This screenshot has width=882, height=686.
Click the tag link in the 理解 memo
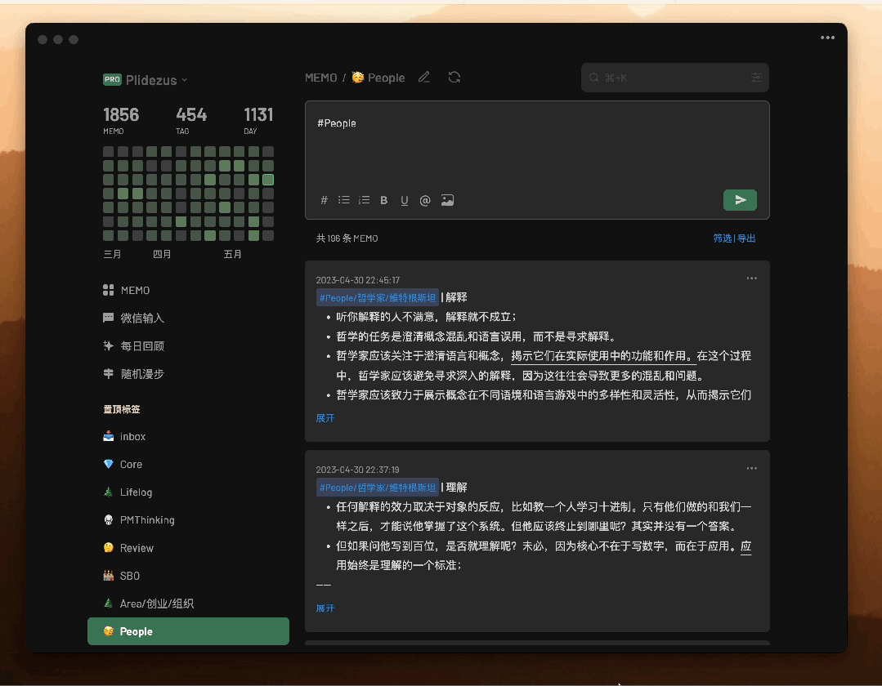(378, 488)
